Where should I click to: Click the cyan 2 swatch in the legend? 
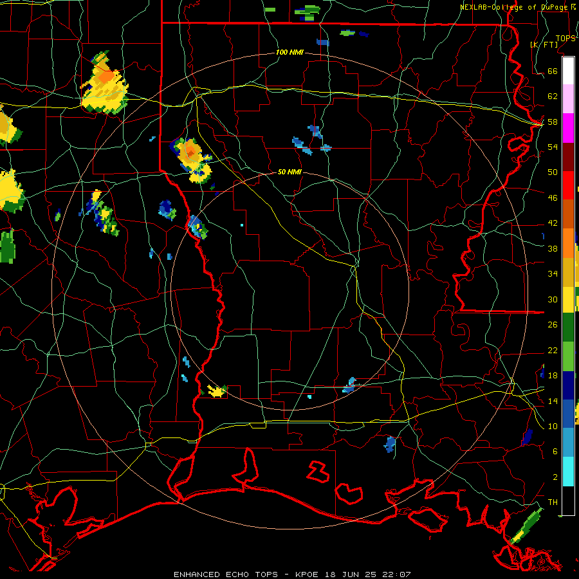568,472
